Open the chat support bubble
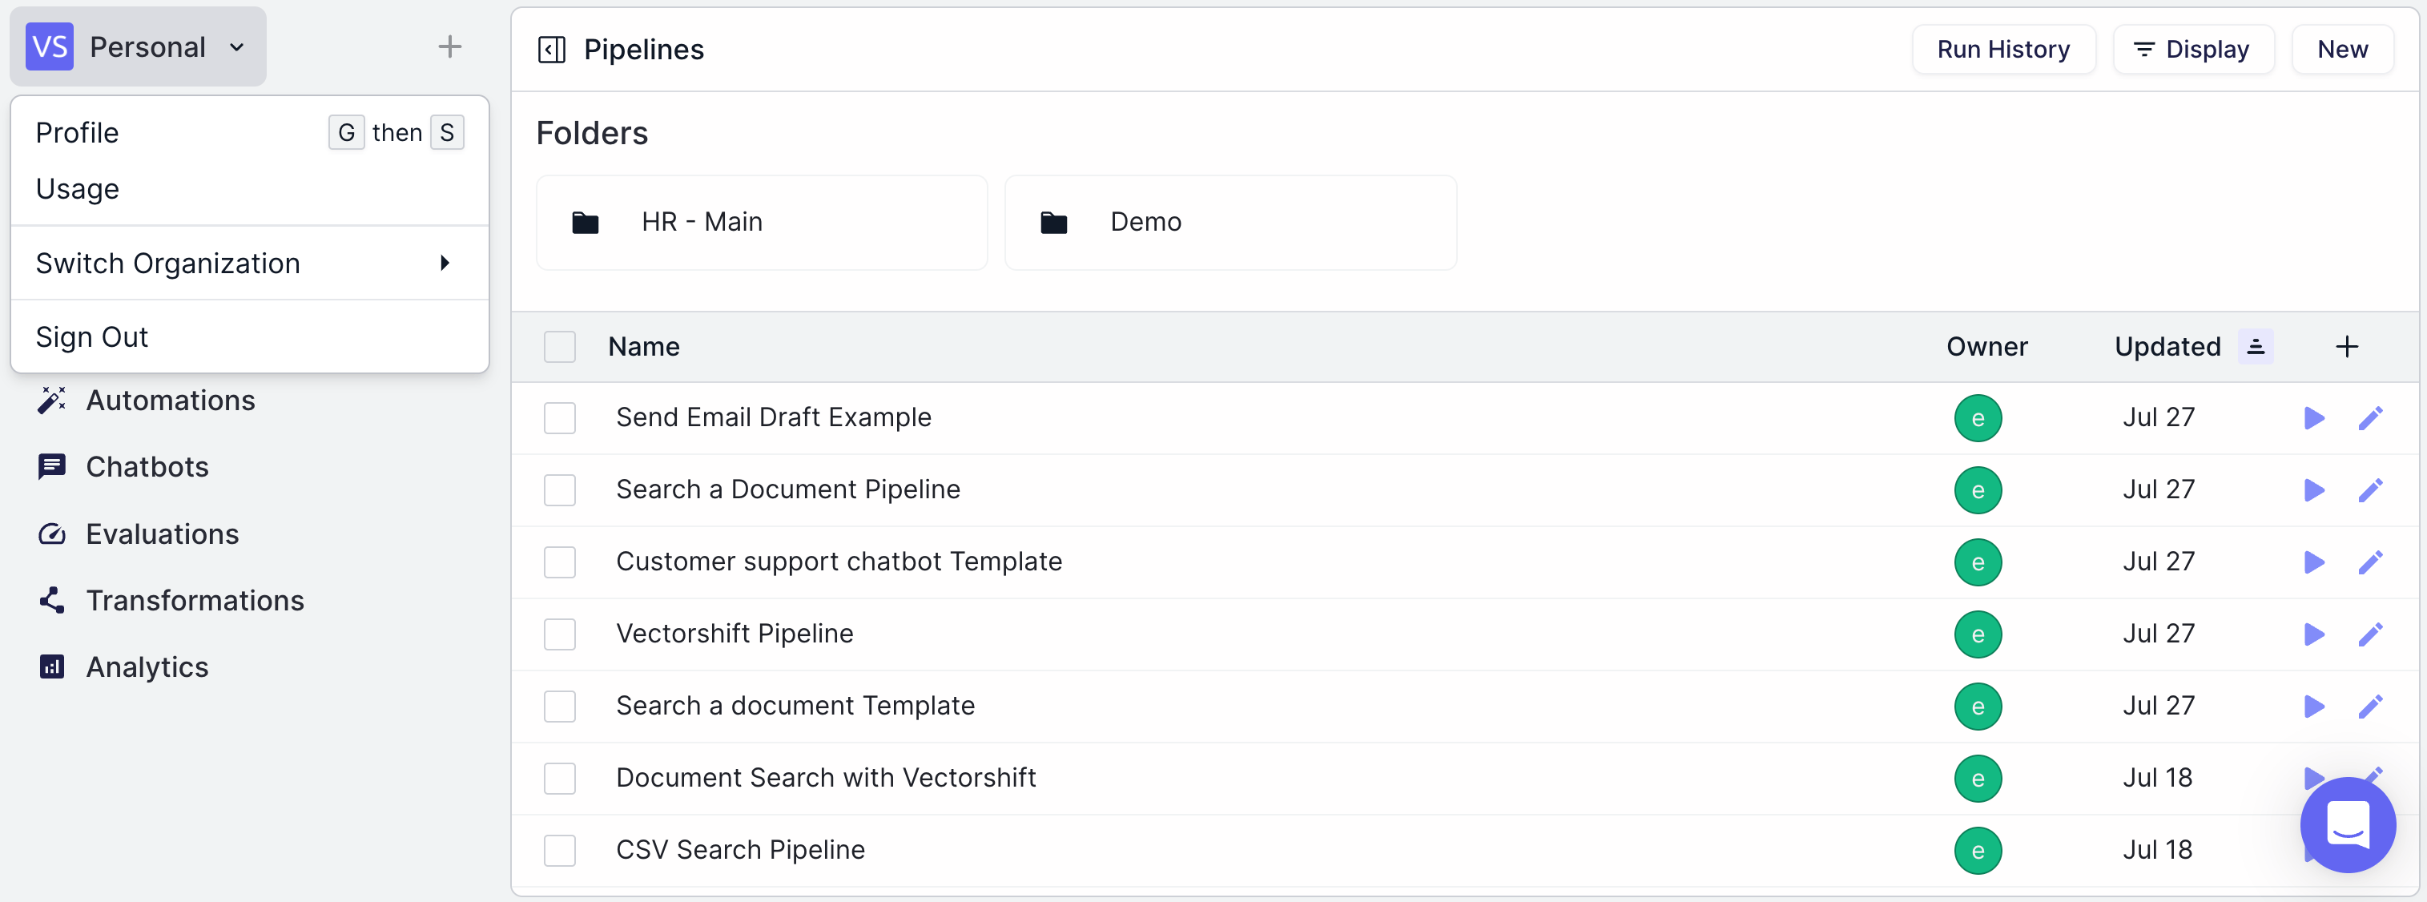The image size is (2427, 902). 2347,825
